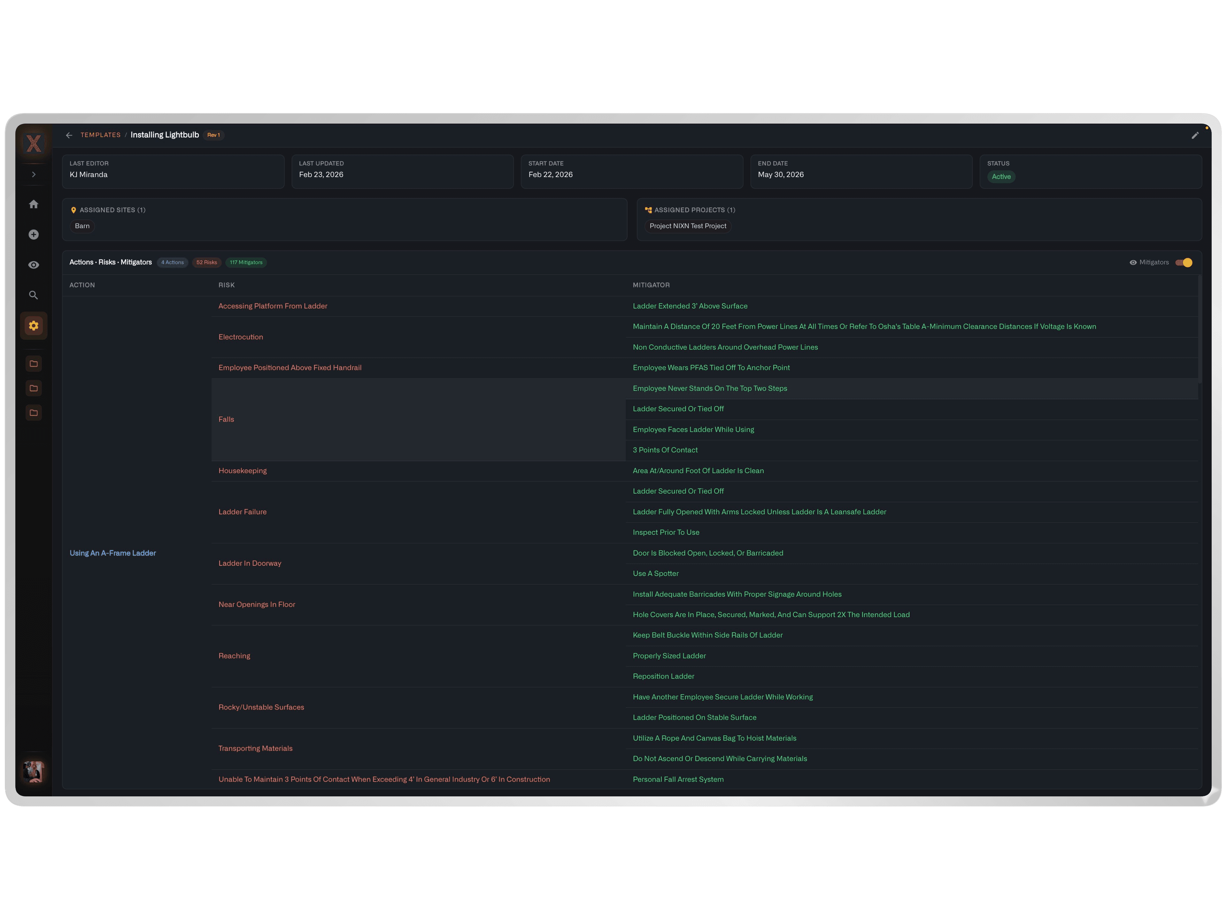The height and width of the screenshot is (920, 1227).
Task: Click Employee Never Stands On Top Two Steps
Action: click(710, 388)
